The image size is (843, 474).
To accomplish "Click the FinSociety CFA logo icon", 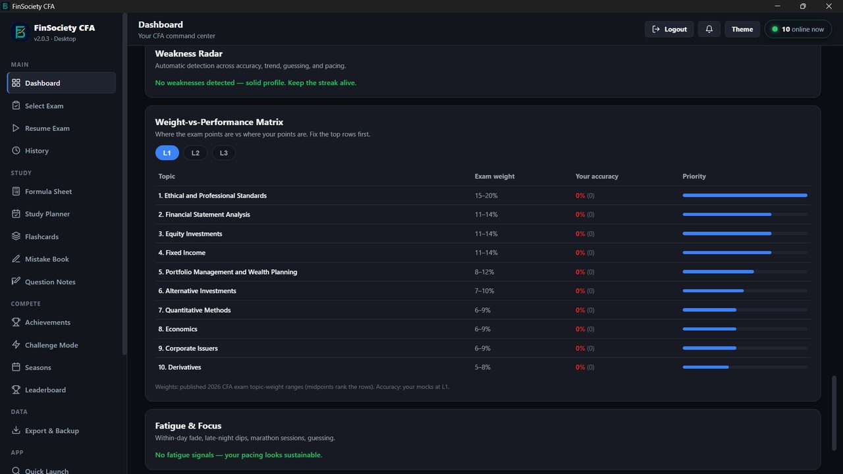I will (x=20, y=32).
